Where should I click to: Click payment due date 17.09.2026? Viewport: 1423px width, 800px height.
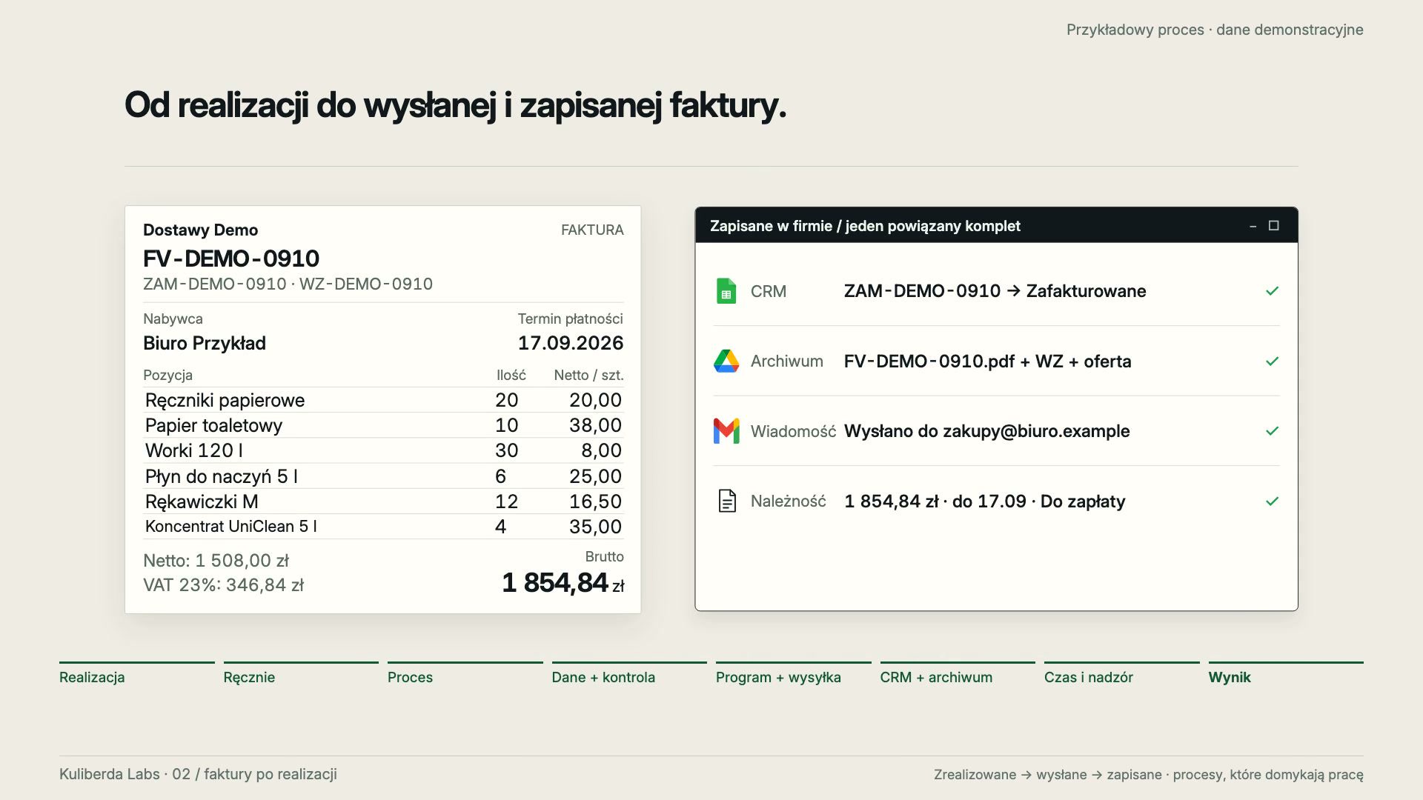tap(571, 343)
